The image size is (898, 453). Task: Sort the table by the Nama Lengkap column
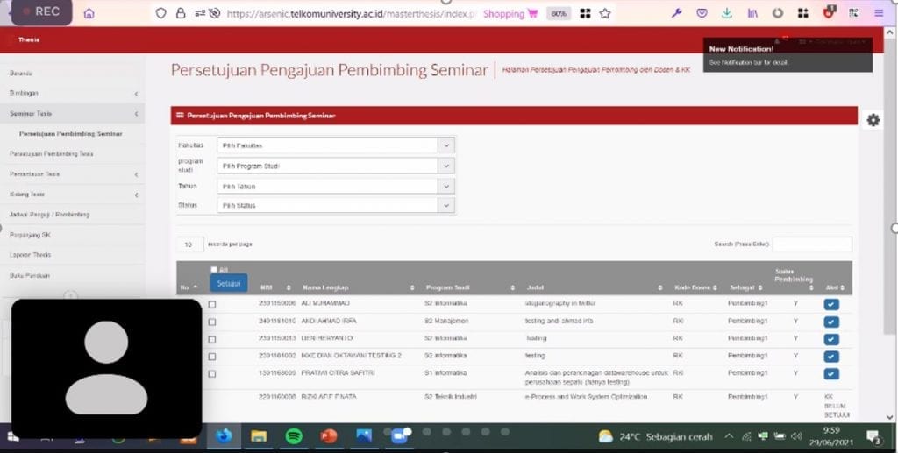[x=325, y=287]
